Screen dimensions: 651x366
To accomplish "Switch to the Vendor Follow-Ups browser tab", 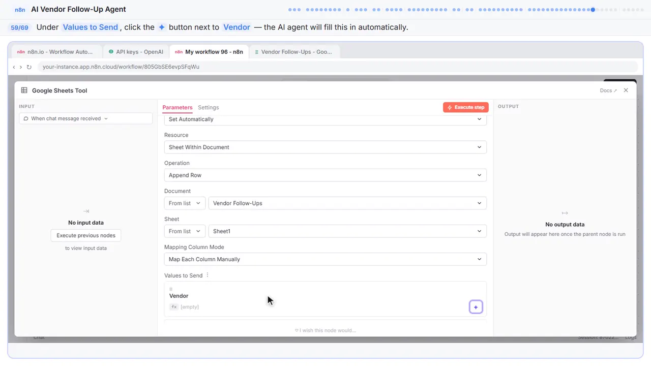I will pyautogui.click(x=294, y=52).
